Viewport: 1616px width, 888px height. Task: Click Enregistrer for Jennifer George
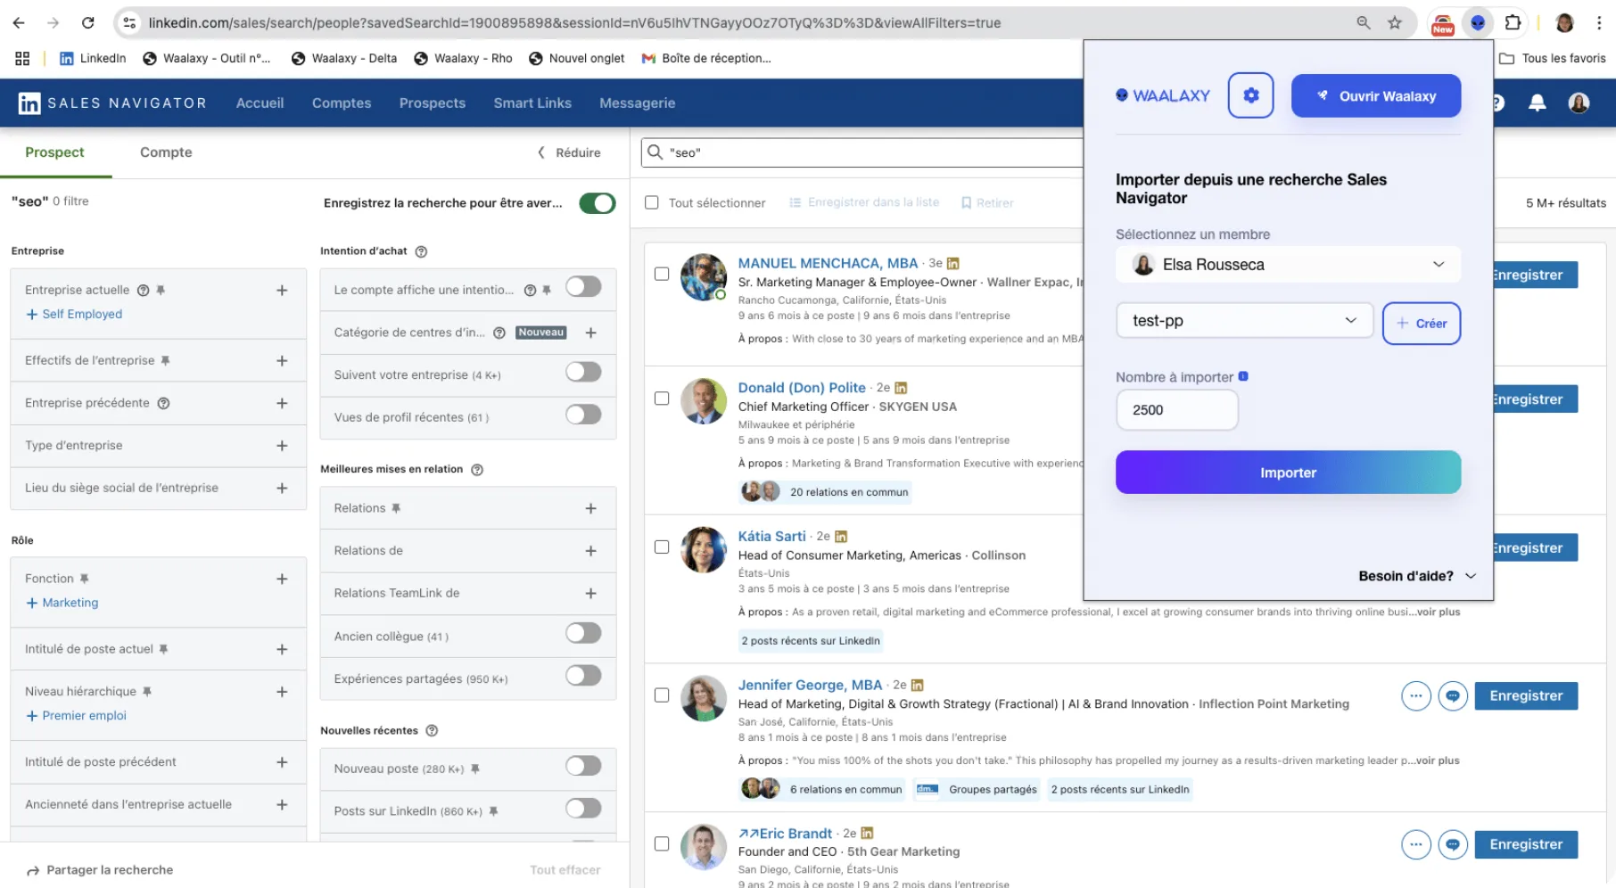click(x=1526, y=695)
